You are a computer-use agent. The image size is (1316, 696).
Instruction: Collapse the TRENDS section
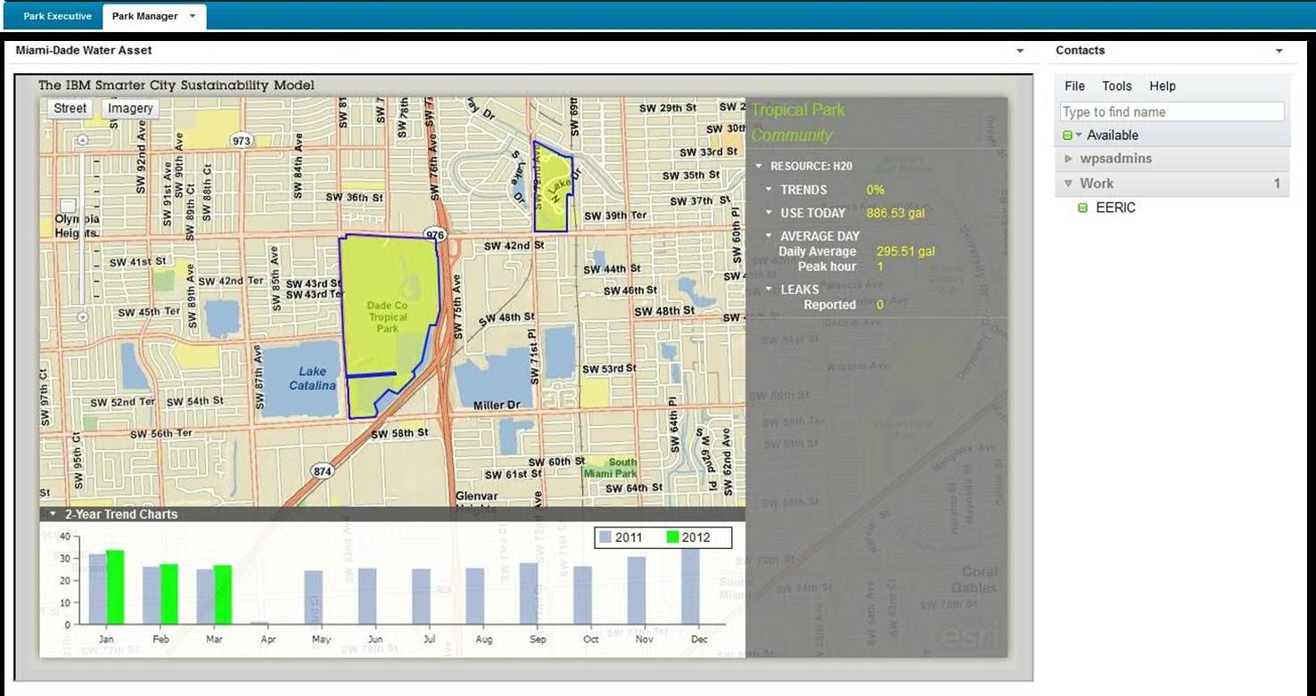click(769, 189)
